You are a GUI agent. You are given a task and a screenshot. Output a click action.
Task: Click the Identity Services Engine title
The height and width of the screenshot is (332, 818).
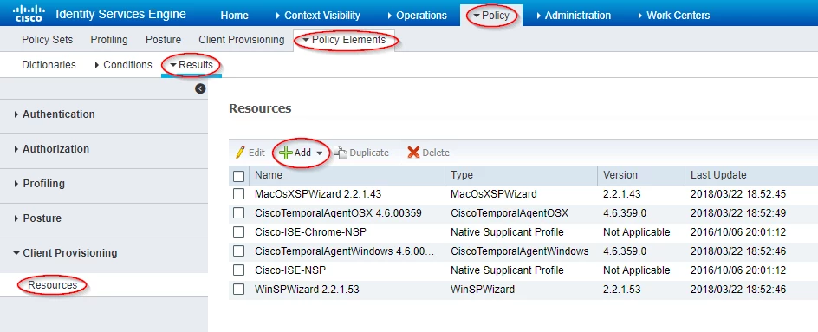pyautogui.click(x=120, y=14)
